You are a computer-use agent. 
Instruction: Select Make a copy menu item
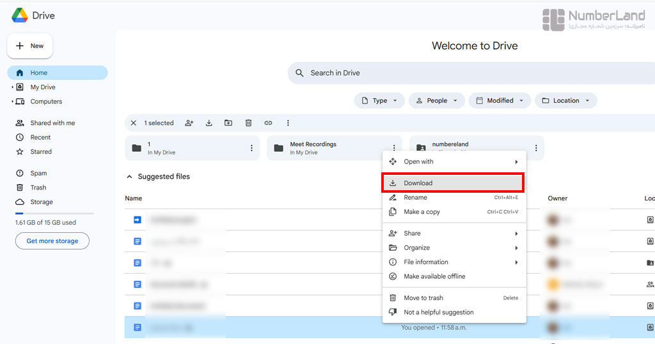click(x=454, y=212)
